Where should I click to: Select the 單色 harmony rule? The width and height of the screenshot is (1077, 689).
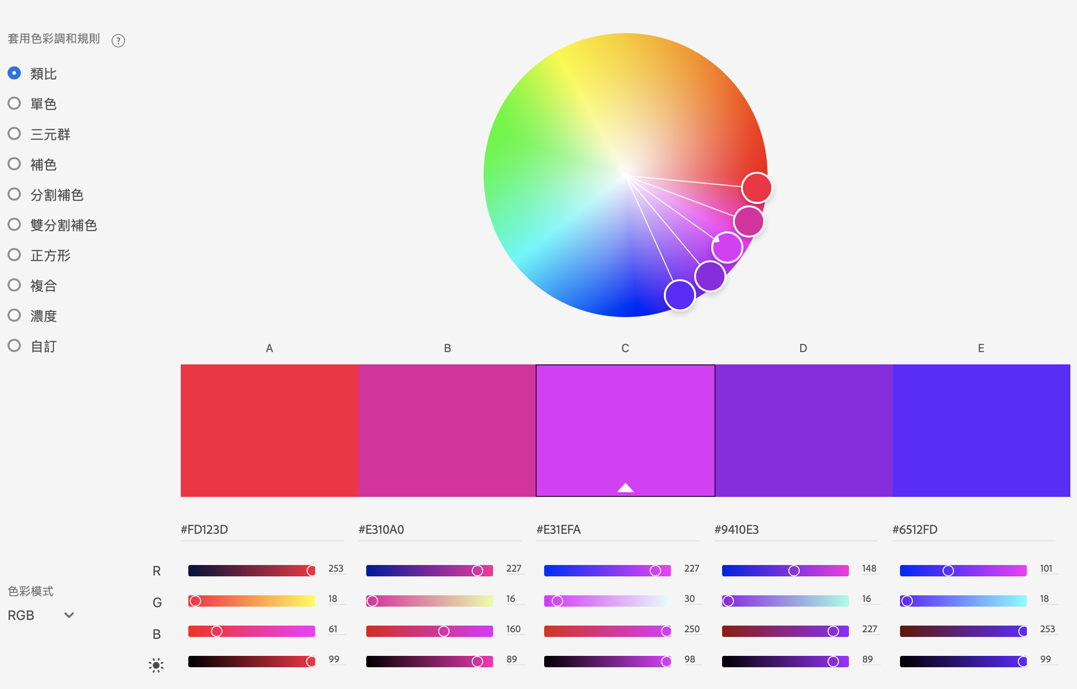pyautogui.click(x=15, y=104)
